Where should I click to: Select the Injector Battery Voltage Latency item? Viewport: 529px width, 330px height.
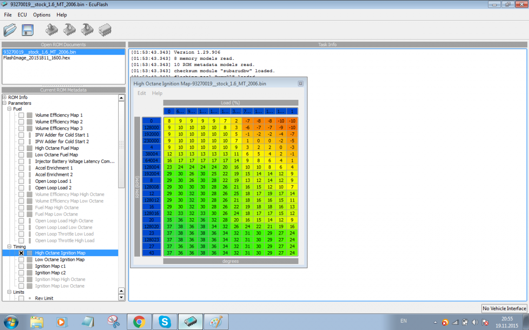(75, 161)
